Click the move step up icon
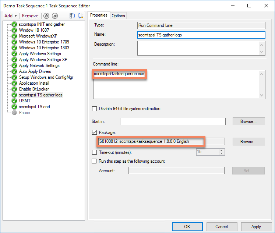 (46, 16)
